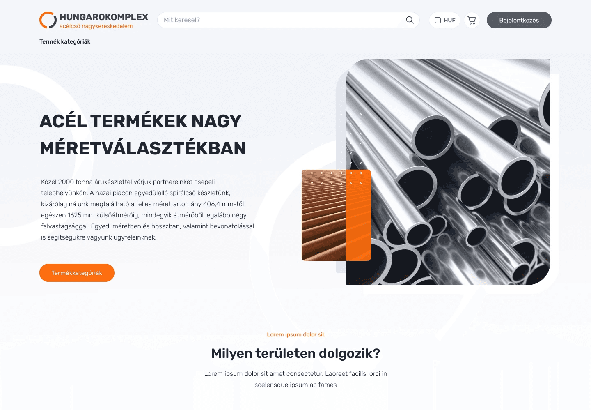Screen dimensions: 591x410
Task: Click the search magnifier icon
Action: pyautogui.click(x=410, y=20)
